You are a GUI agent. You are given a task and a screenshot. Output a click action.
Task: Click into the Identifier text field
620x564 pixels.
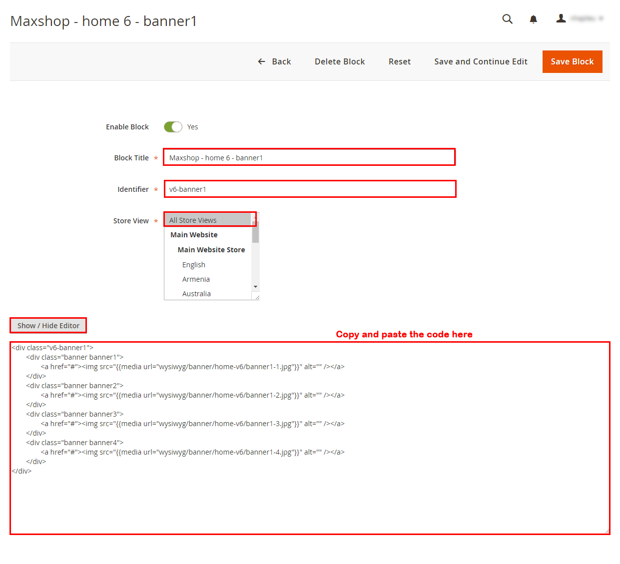[310, 189]
